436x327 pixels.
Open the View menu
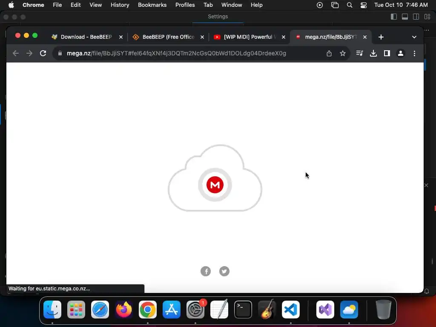click(x=95, y=5)
